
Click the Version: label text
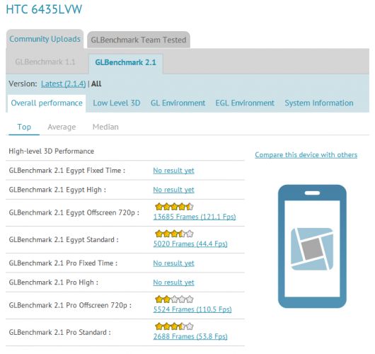[23, 84]
